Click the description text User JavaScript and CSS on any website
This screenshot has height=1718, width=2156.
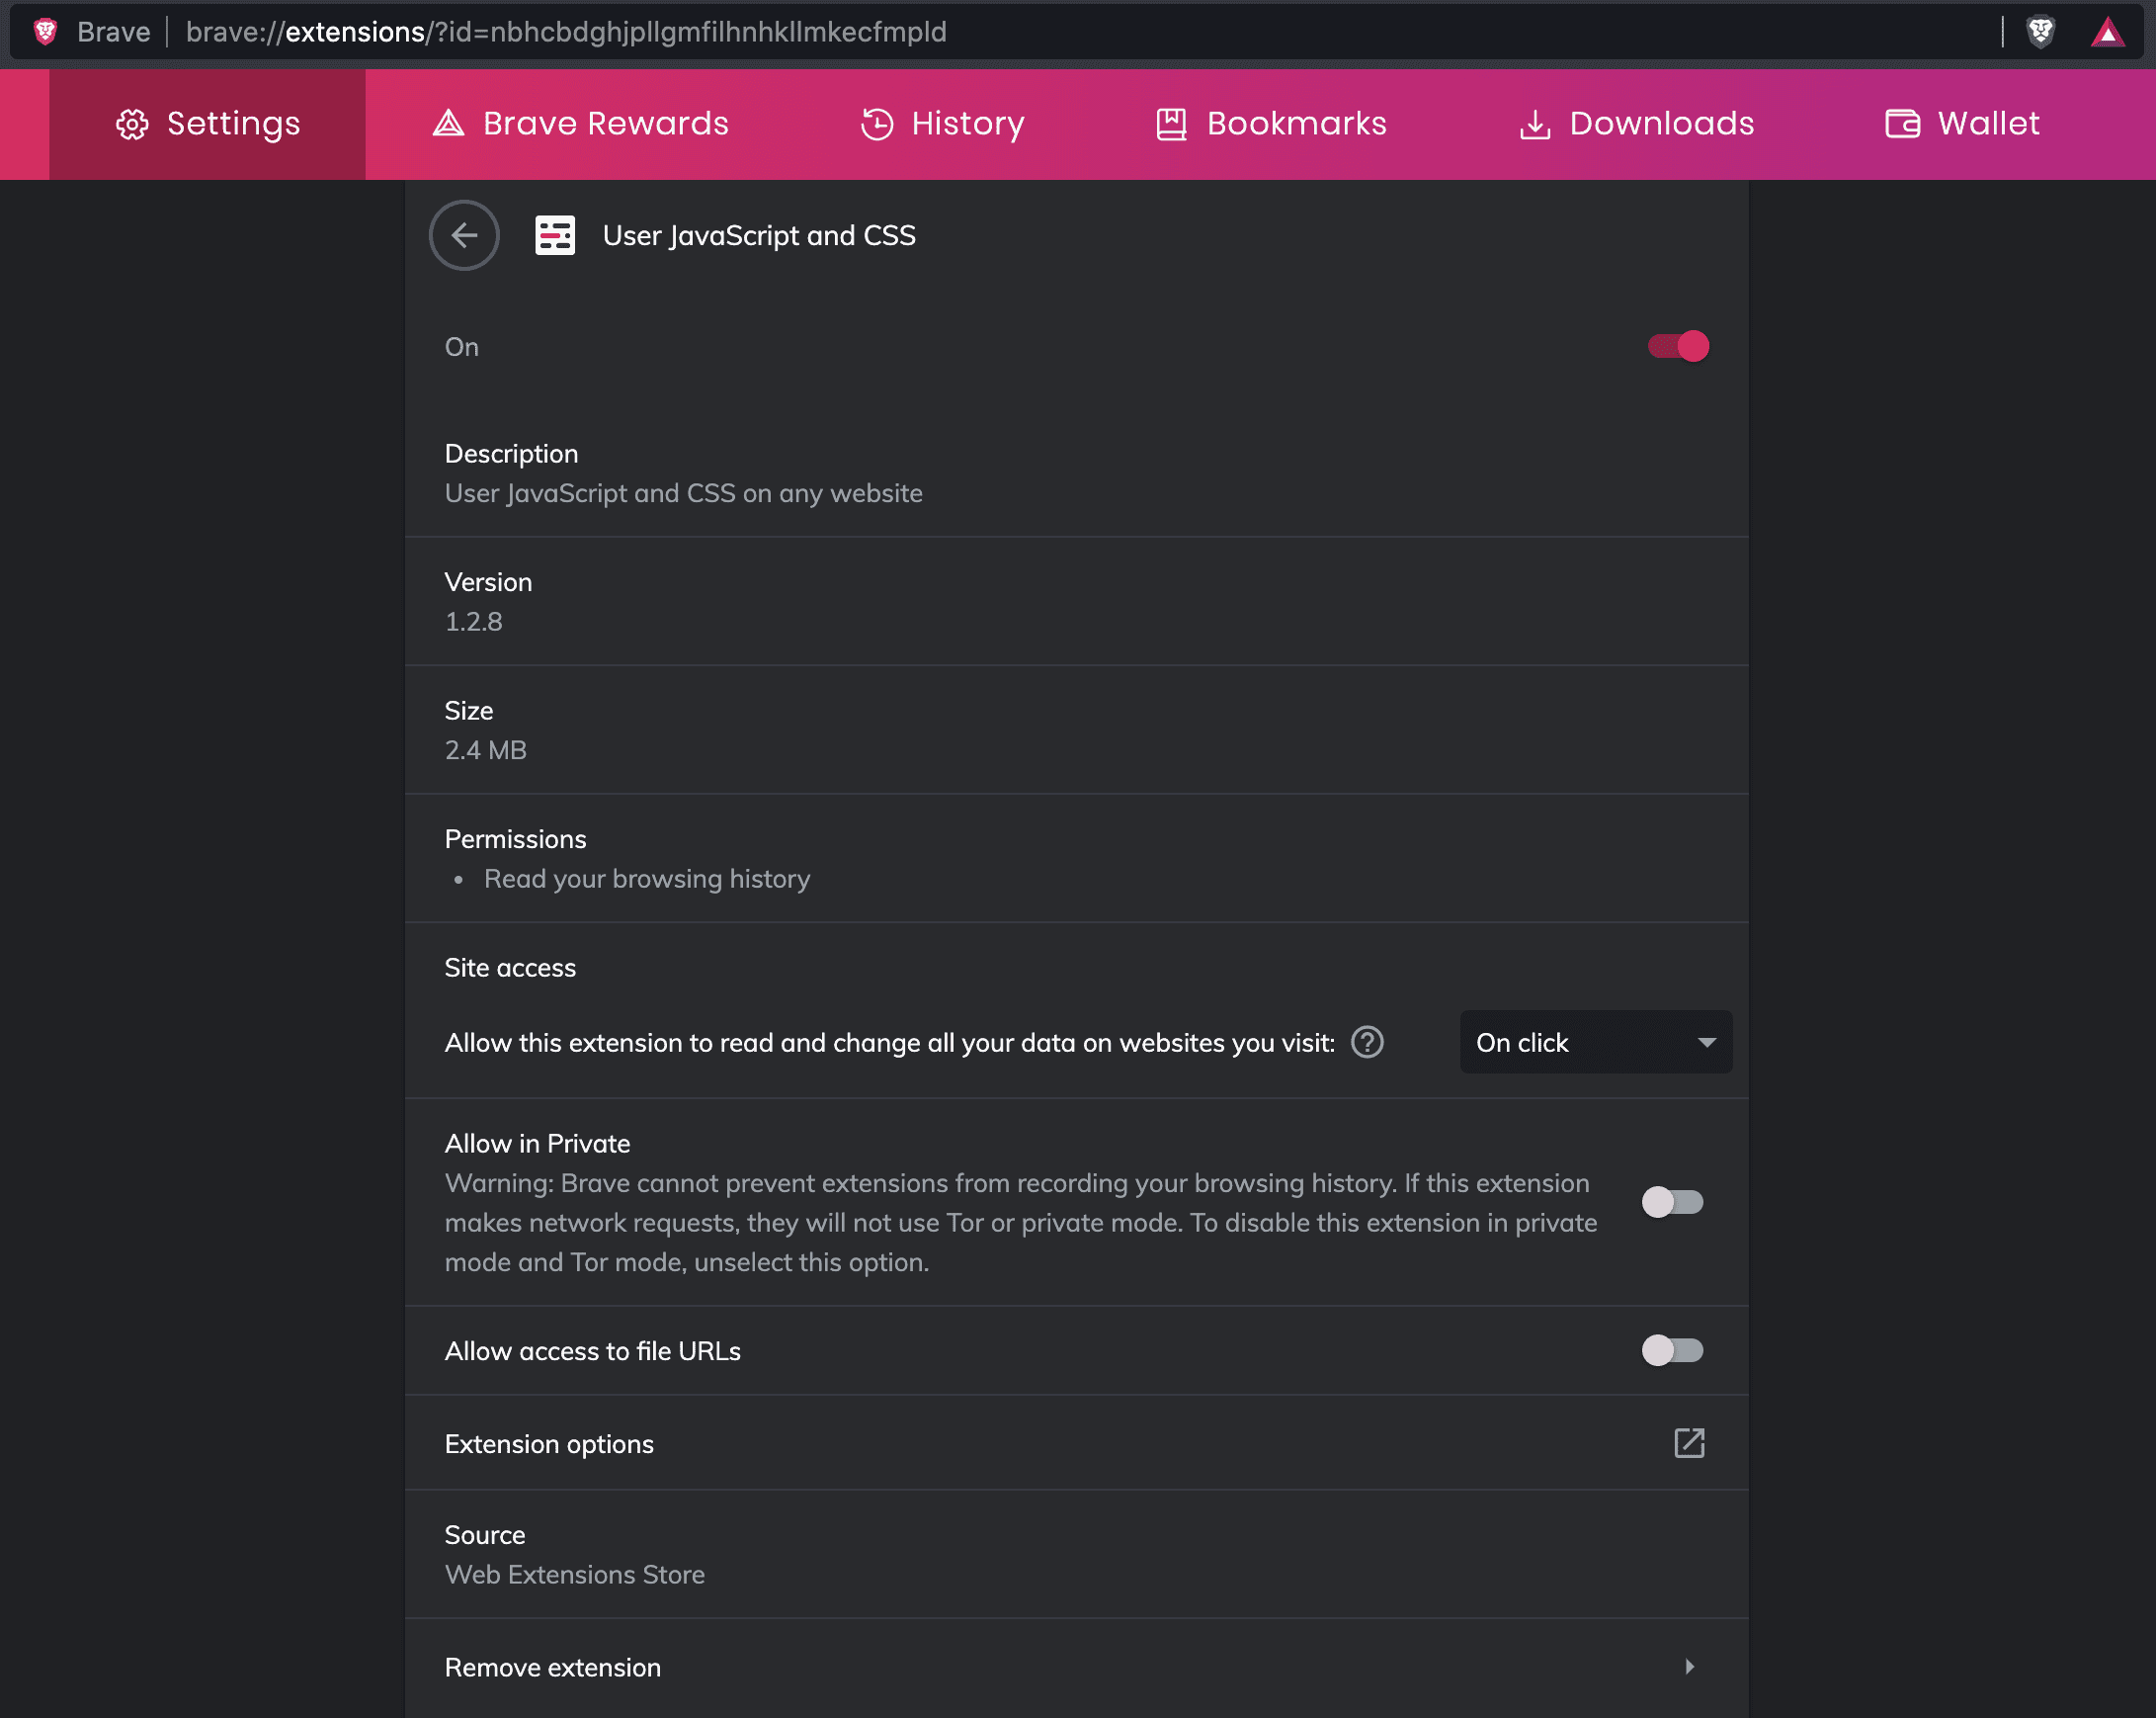tap(684, 494)
